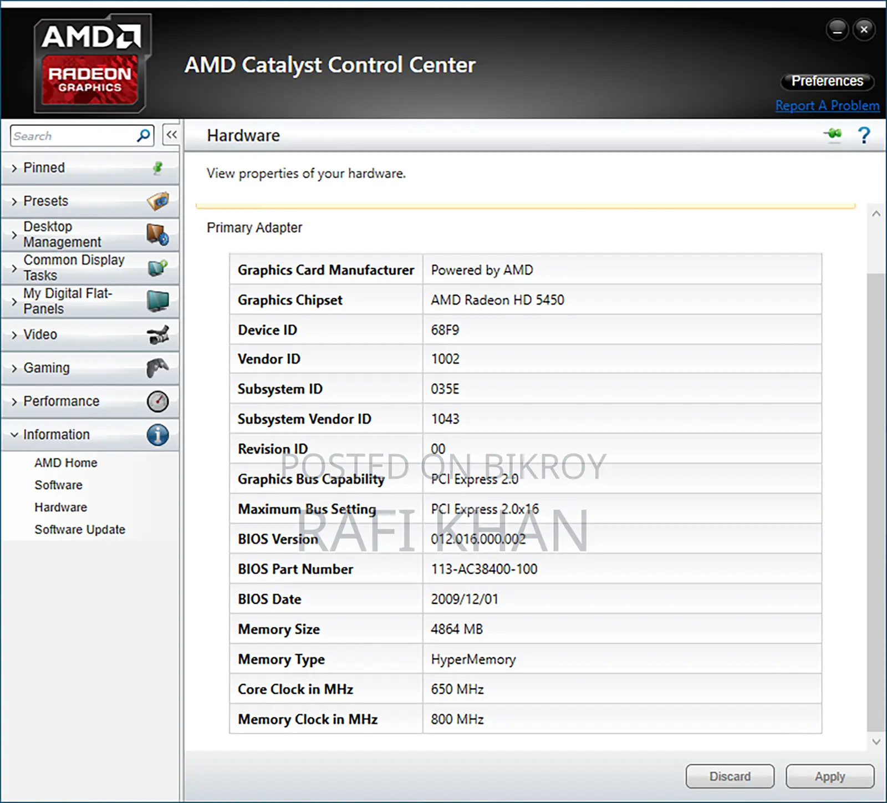Select the Device ID value 68F9

[x=445, y=330]
